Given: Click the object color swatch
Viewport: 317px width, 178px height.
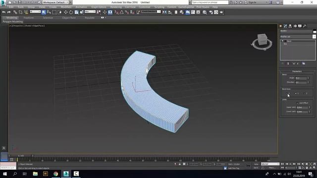Looking at the screenshot, I should [315, 31].
